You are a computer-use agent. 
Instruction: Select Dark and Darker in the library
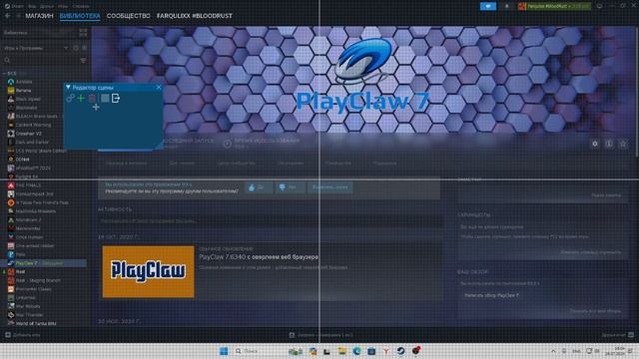[x=32, y=142]
